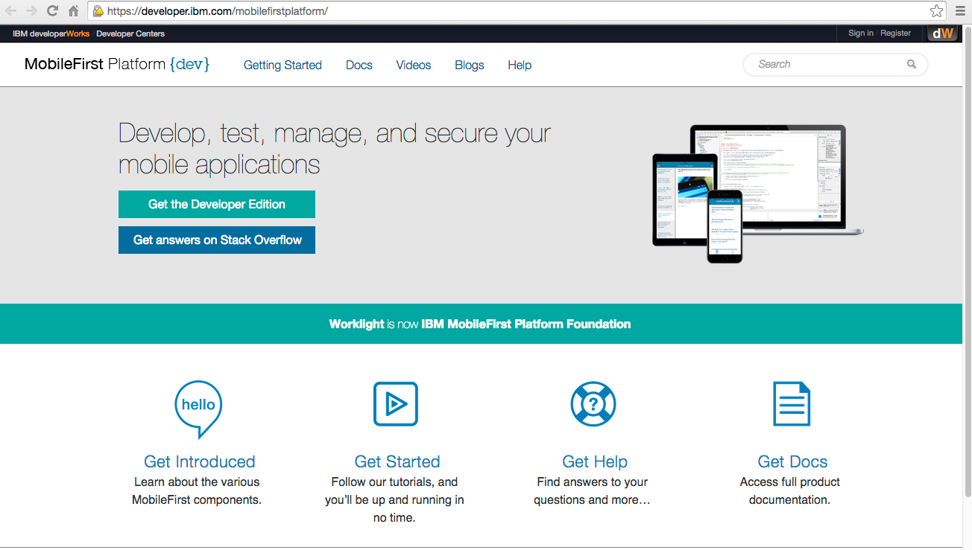Go back with the browser back arrow
Image resolution: width=972 pixels, height=550 pixels.
point(11,10)
